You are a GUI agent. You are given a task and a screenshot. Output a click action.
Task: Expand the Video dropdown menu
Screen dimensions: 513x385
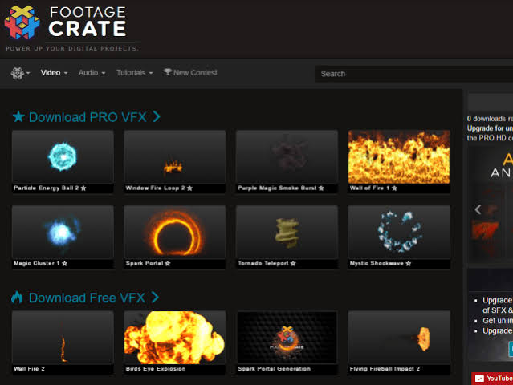[x=54, y=73]
